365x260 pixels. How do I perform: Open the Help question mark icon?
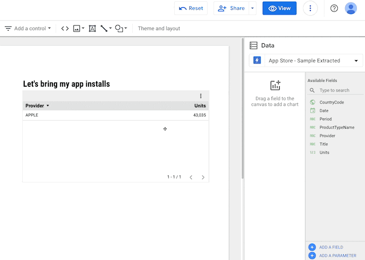tap(334, 8)
